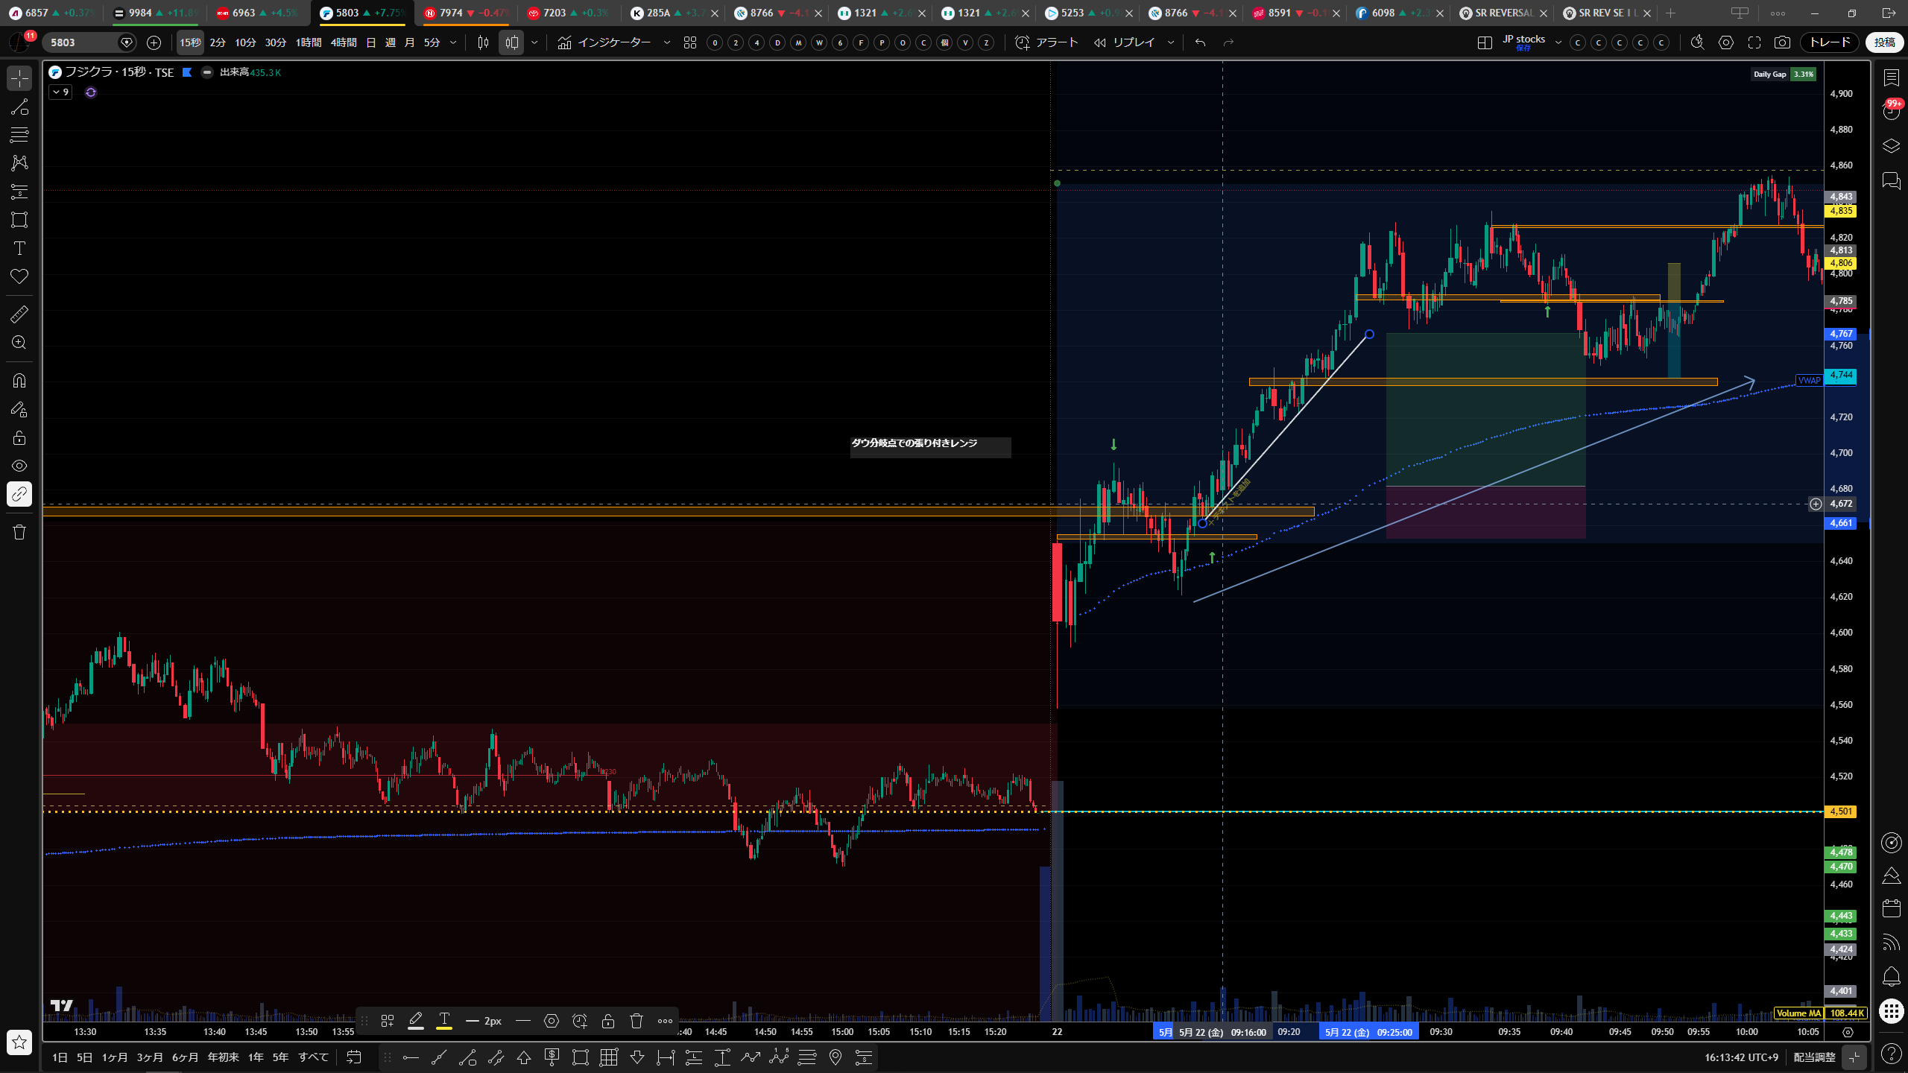Open the calendar panel icon
The height and width of the screenshot is (1073, 1908).
(x=1891, y=908)
